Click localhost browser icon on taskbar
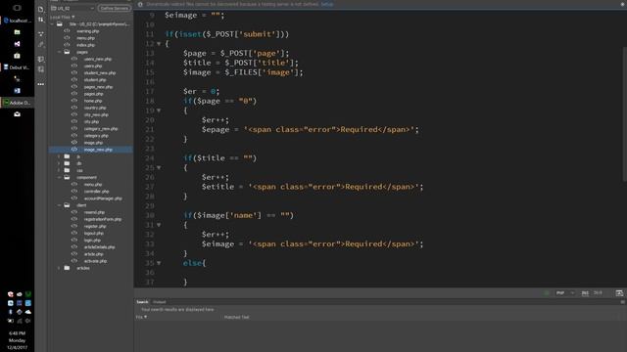Image resolution: width=627 pixels, height=352 pixels. click(18, 21)
